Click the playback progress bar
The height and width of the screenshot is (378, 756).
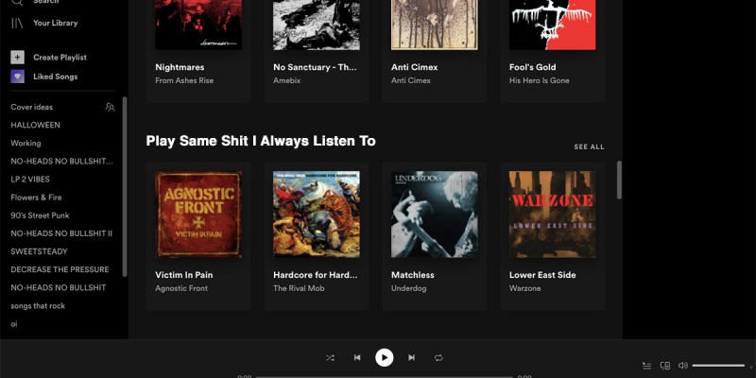pos(385,376)
